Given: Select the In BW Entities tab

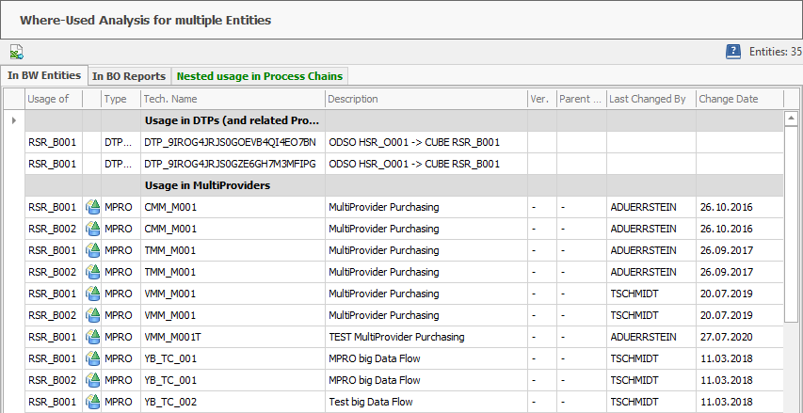Looking at the screenshot, I should 44,76.
